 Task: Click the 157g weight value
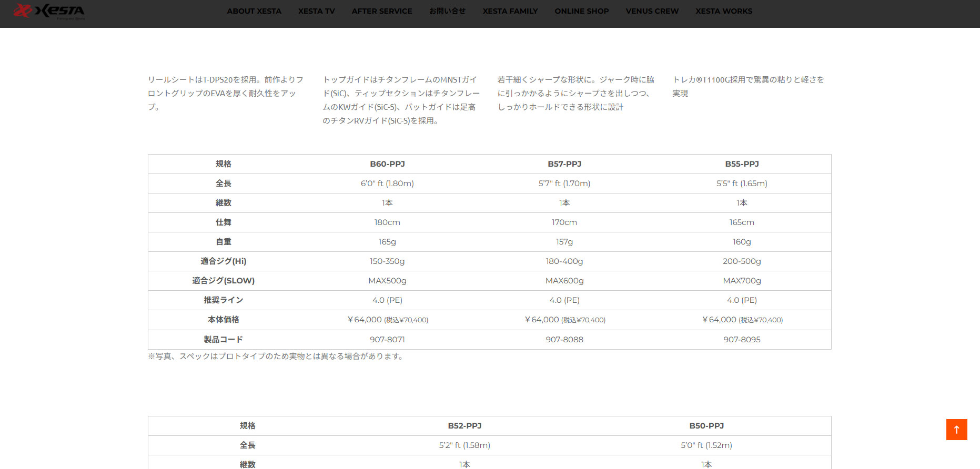pyautogui.click(x=564, y=242)
